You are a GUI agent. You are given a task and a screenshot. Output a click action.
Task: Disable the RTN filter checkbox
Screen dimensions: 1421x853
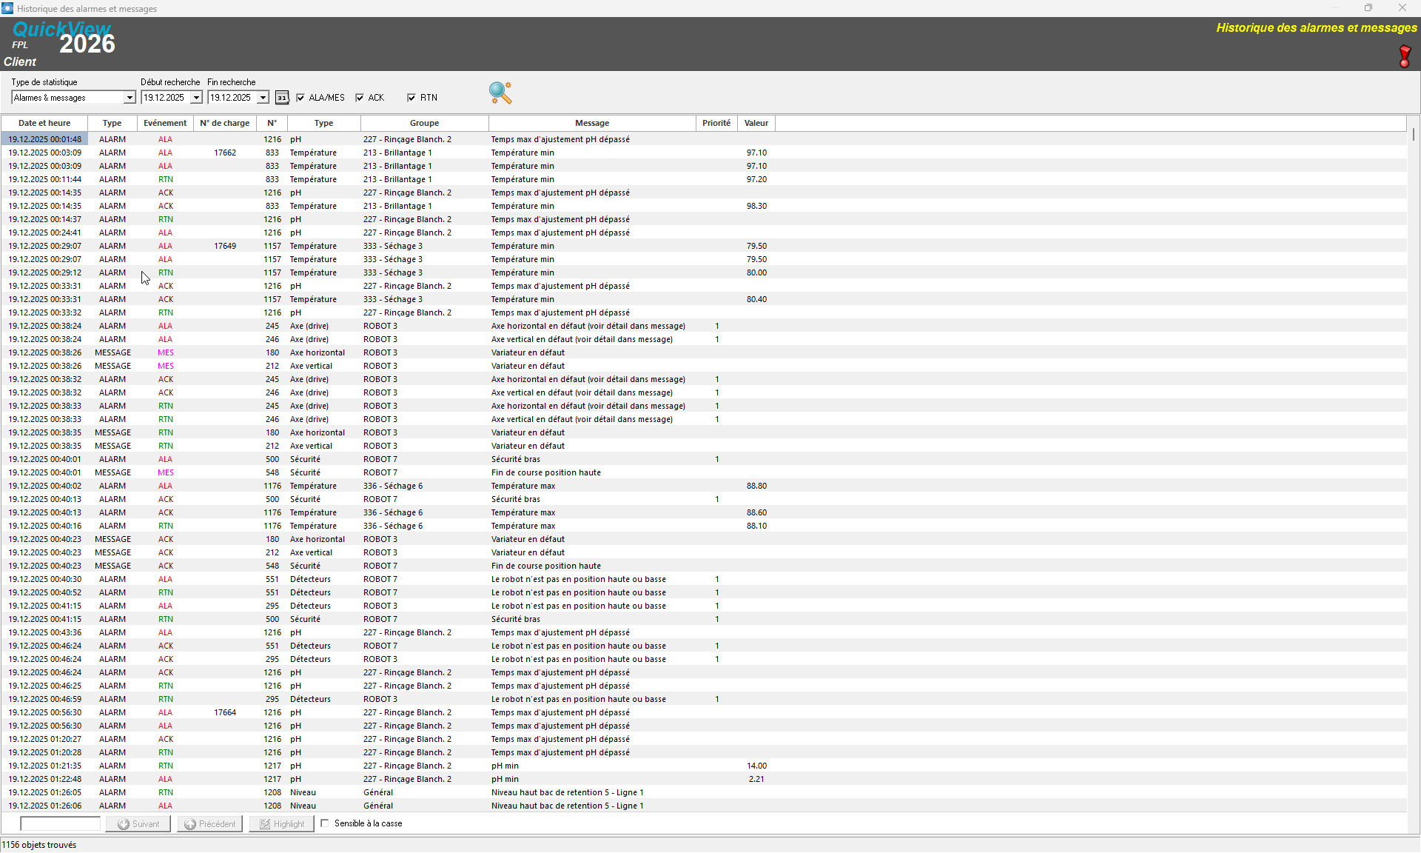click(411, 98)
